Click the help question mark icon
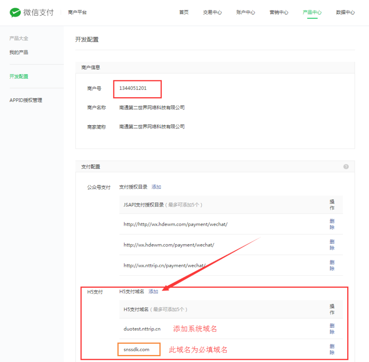369x362 pixels. pos(346,167)
